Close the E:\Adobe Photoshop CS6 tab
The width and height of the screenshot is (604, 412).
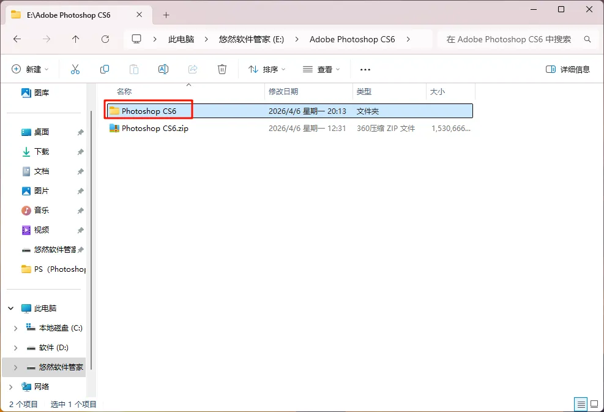[x=140, y=15]
